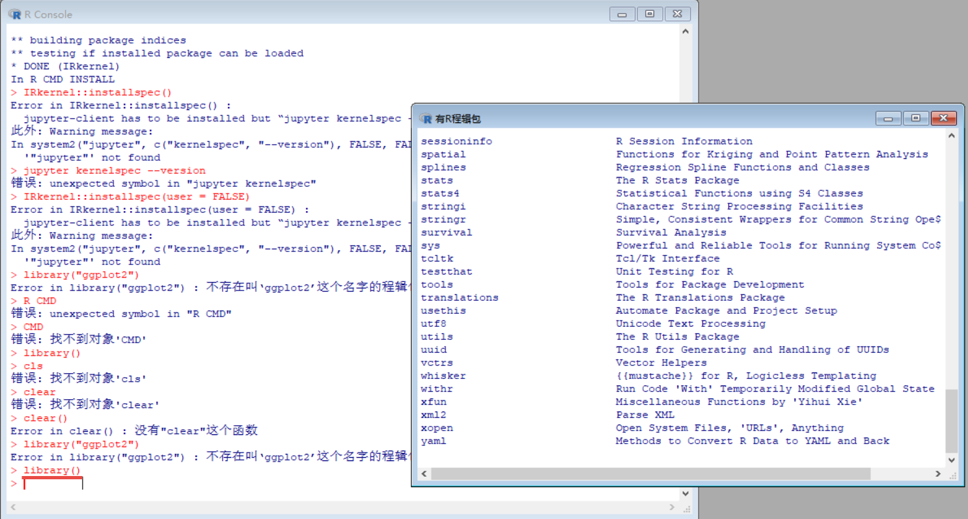Click the 'withr' package name

pyautogui.click(x=437, y=389)
